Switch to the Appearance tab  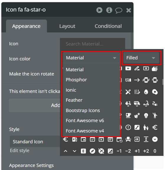26,26
